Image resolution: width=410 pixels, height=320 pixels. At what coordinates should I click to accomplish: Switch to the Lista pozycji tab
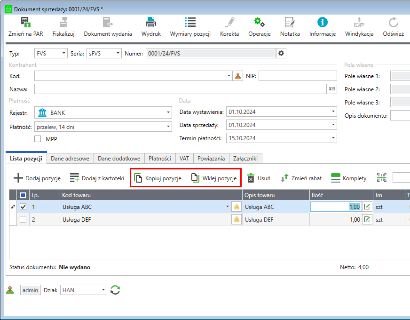[x=26, y=159]
